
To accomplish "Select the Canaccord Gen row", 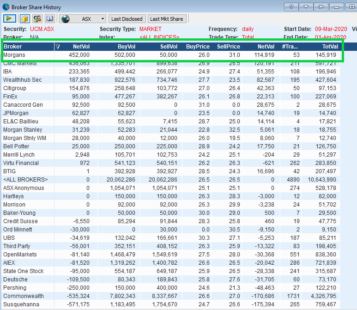I will click(171, 105).
